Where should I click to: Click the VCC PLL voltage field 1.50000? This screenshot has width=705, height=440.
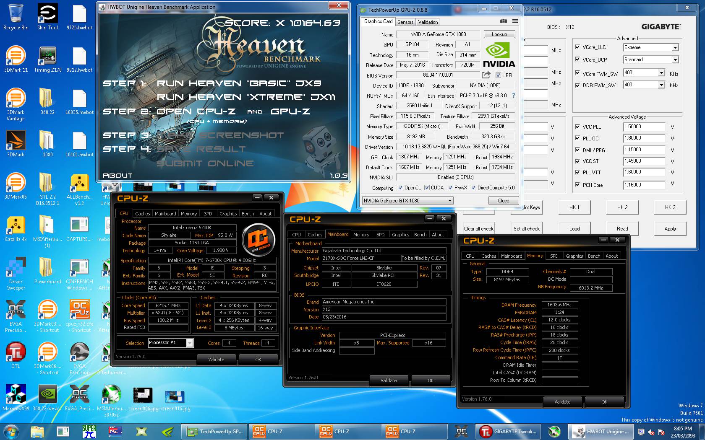coord(644,127)
